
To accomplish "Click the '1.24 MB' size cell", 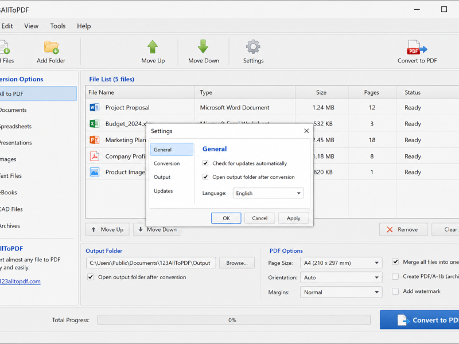I will point(323,107).
